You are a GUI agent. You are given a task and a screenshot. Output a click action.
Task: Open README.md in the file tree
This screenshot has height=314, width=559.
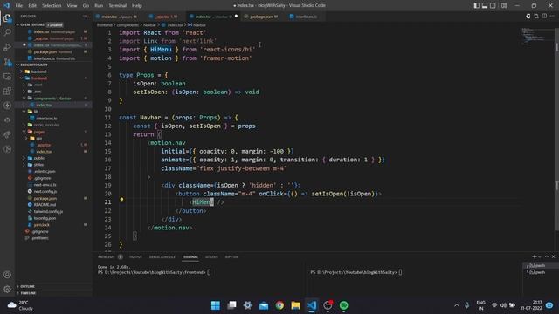point(45,205)
